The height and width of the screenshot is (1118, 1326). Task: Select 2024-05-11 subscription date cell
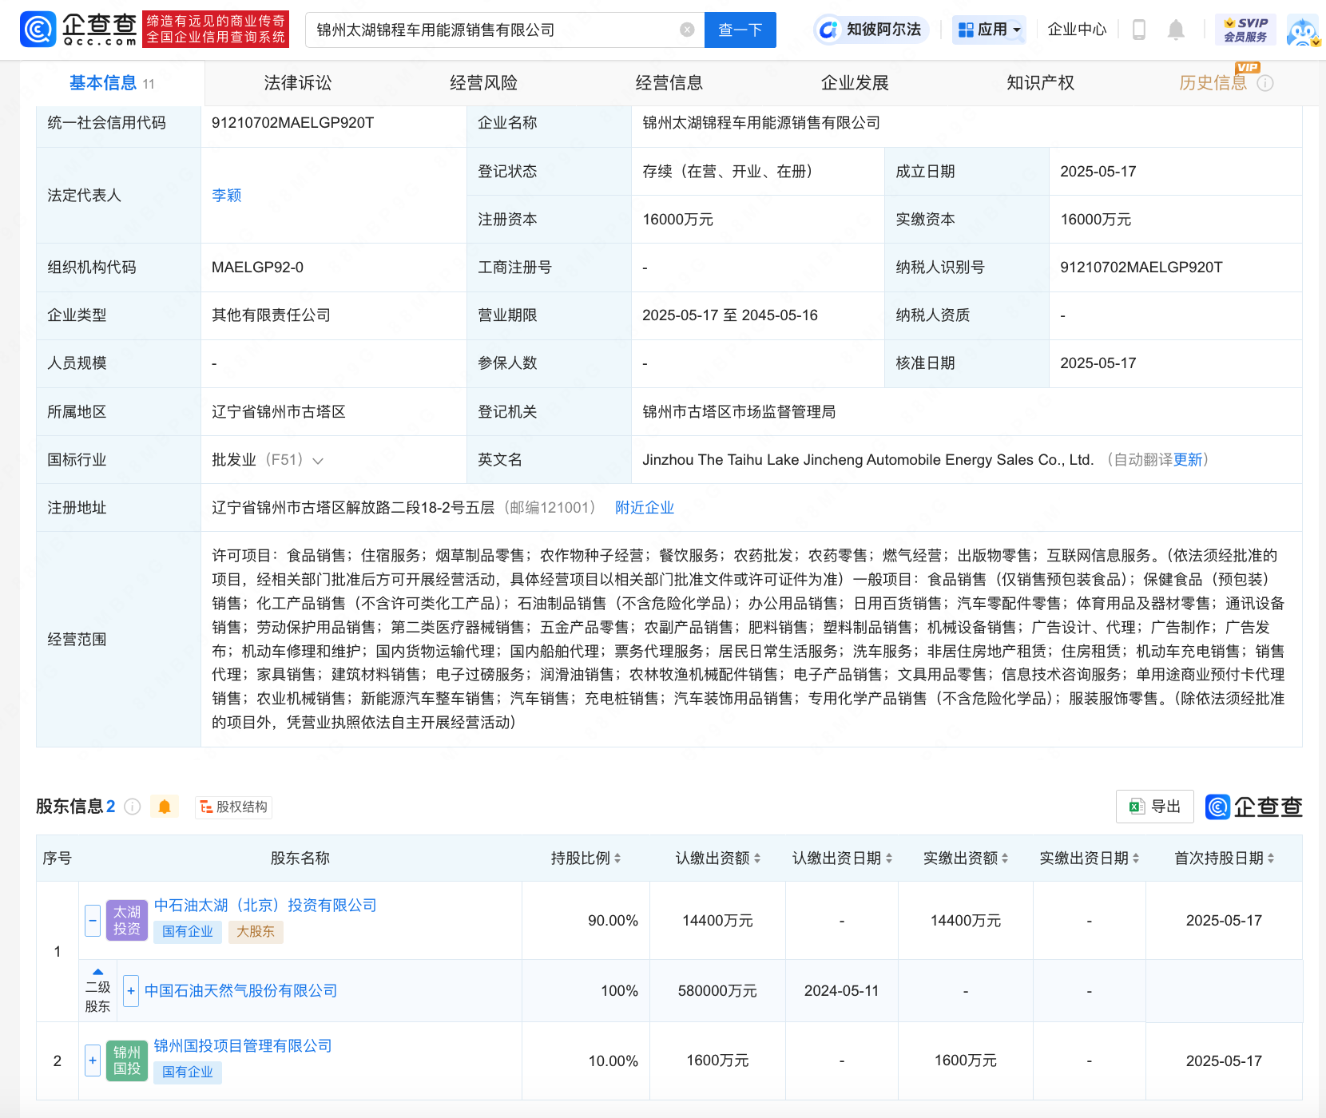pos(842,991)
